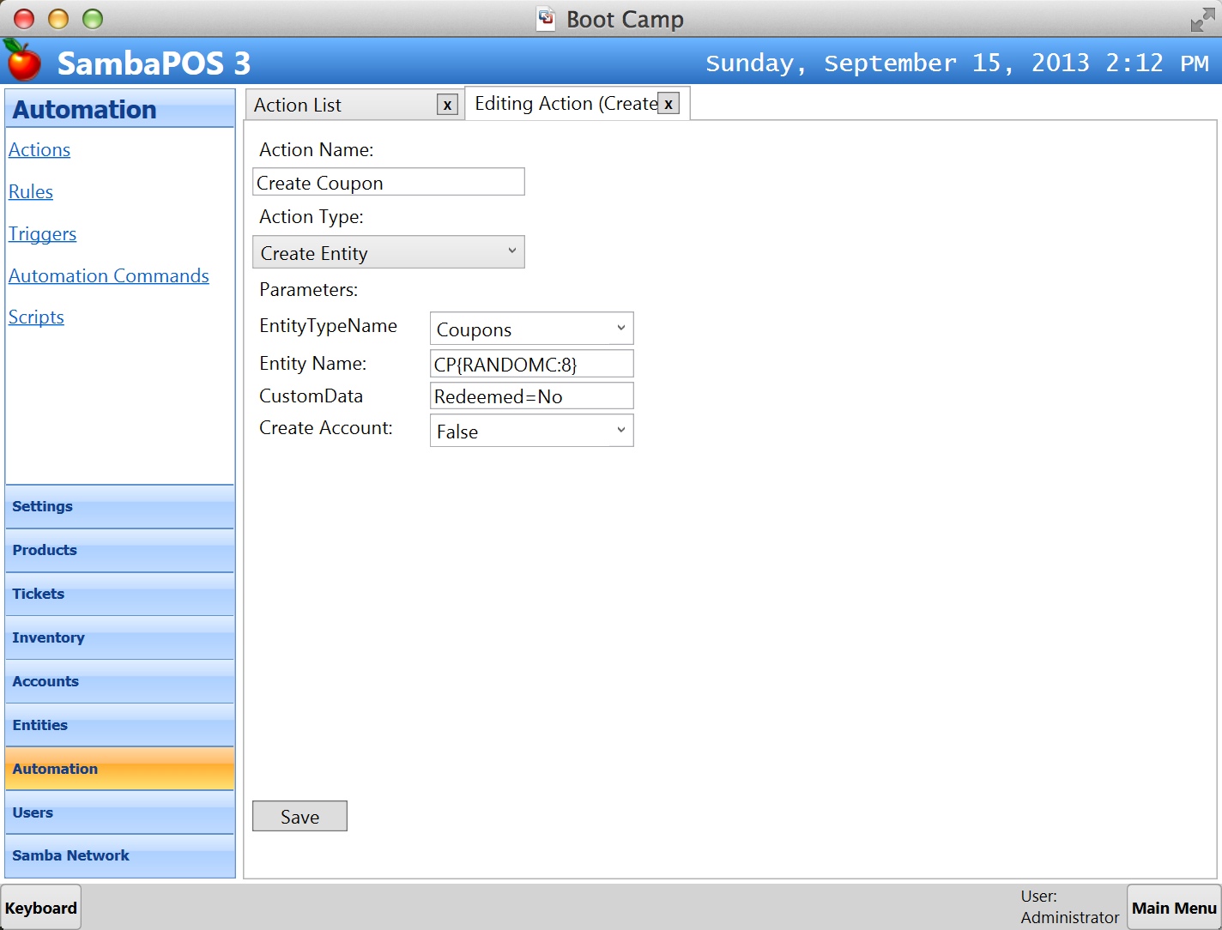Edit the Entity Name field
This screenshot has width=1222, height=930.
pyautogui.click(x=531, y=364)
